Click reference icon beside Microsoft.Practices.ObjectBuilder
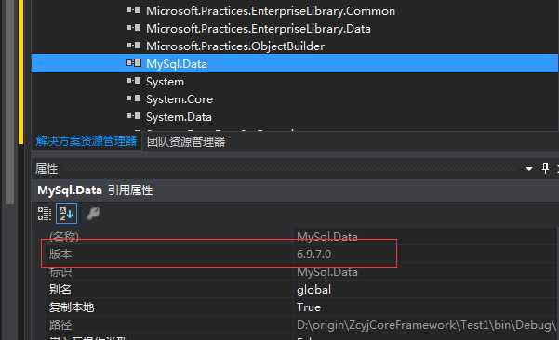Viewport: 559px width, 340px height. 134,46
